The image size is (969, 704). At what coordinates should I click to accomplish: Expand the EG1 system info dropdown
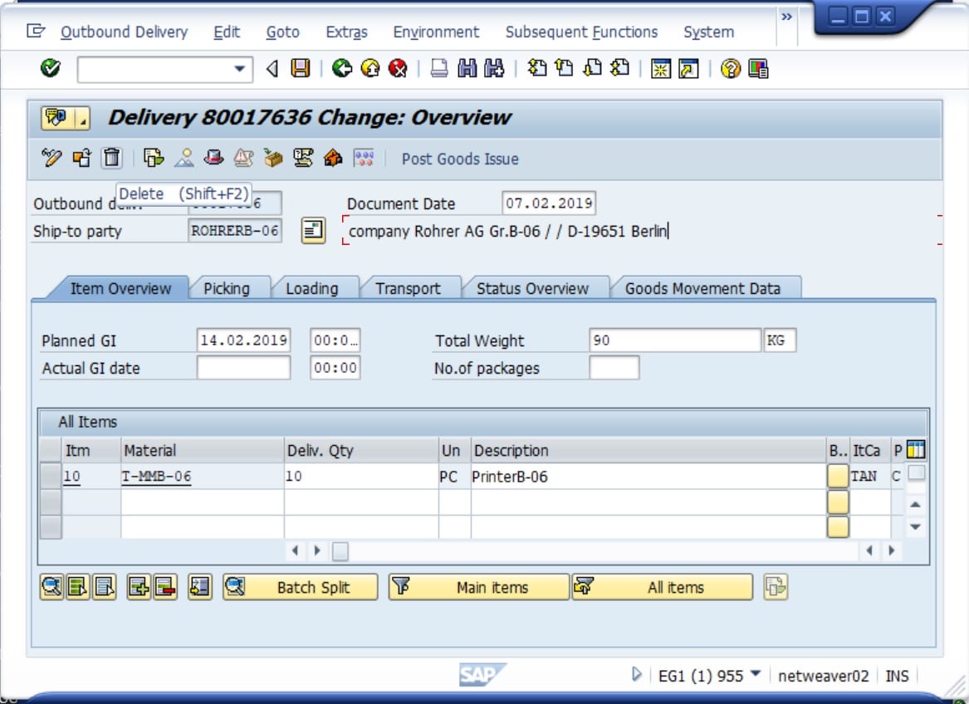click(x=755, y=674)
